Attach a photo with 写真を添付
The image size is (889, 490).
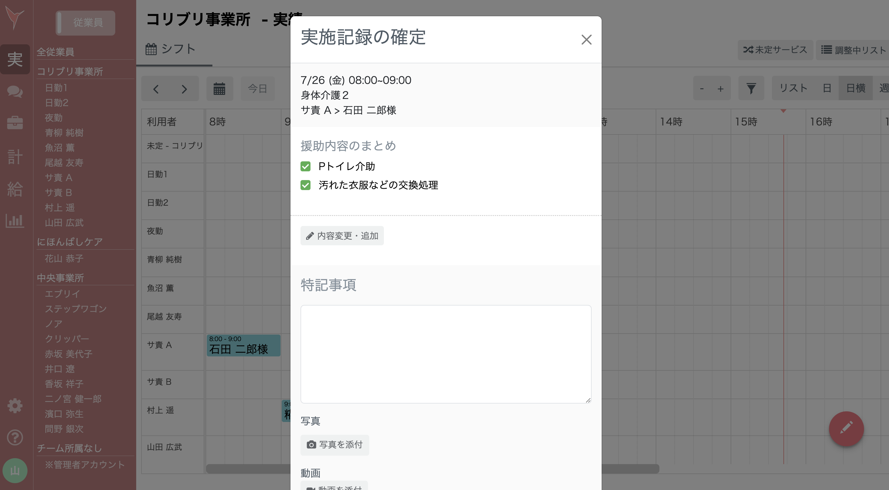335,445
